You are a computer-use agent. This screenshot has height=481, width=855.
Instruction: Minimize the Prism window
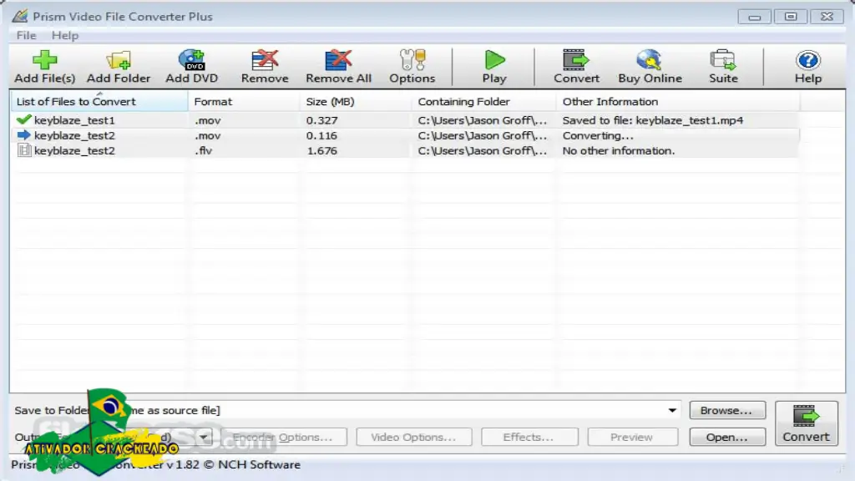coord(754,17)
